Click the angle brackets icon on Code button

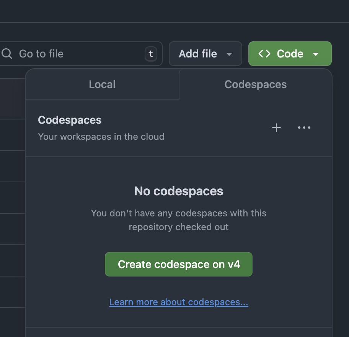(264, 54)
